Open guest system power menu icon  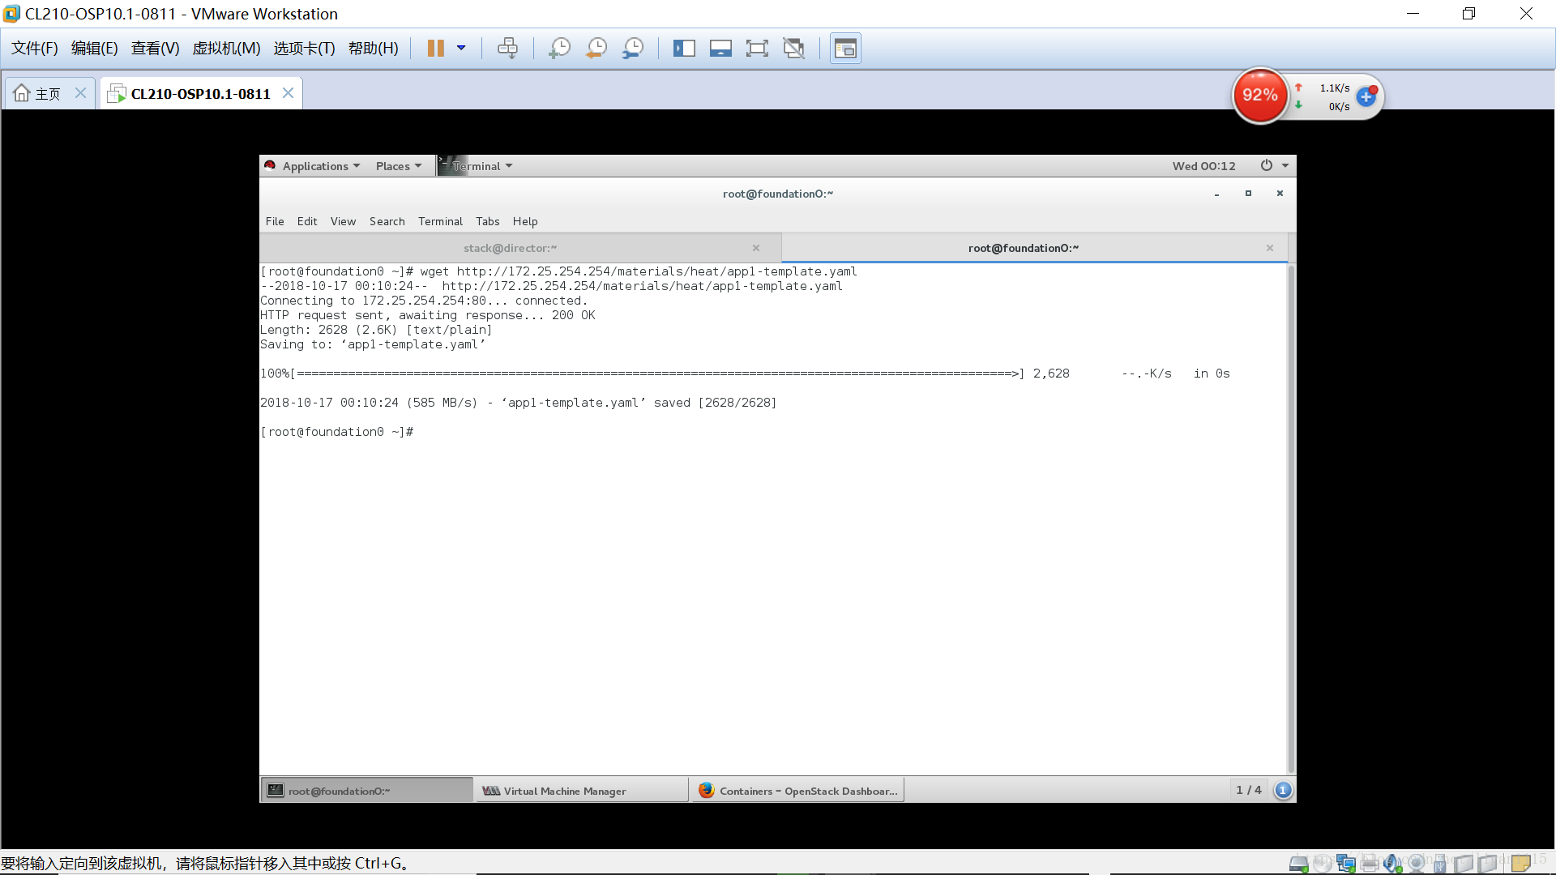[1267, 166]
